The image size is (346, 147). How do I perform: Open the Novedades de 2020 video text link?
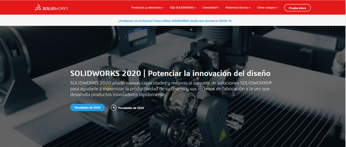pyautogui.click(x=131, y=108)
